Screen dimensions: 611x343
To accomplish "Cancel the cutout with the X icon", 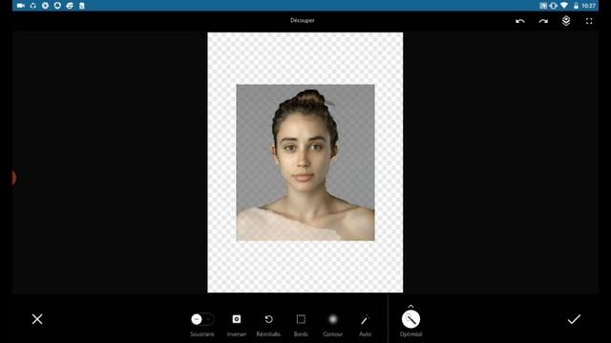I will pyautogui.click(x=37, y=319).
